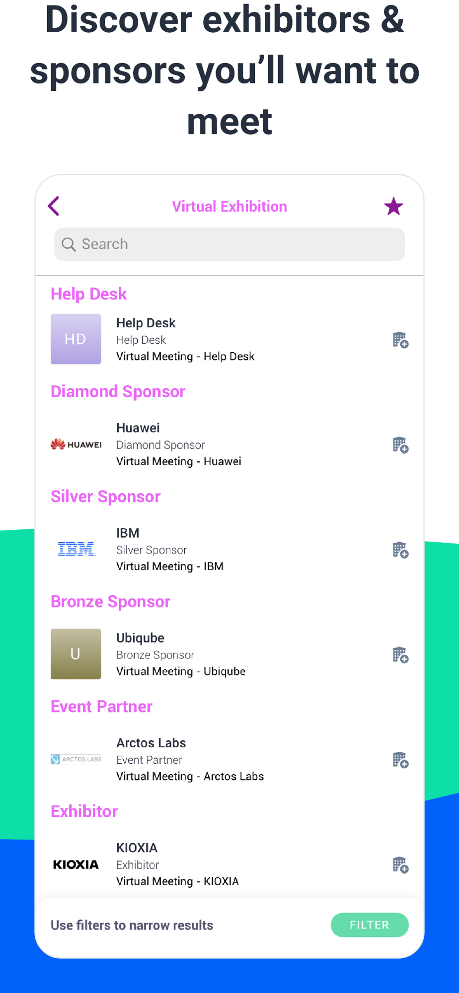Select the Diamond Sponsor section header
The width and height of the screenshot is (459, 993).
(118, 392)
